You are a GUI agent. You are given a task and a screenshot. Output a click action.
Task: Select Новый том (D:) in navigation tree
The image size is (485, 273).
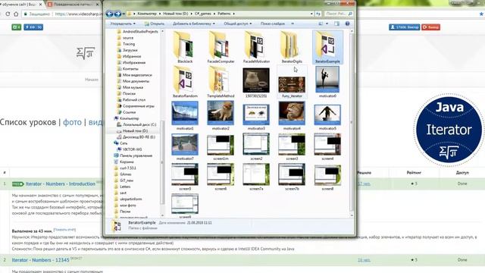pyautogui.click(x=133, y=130)
